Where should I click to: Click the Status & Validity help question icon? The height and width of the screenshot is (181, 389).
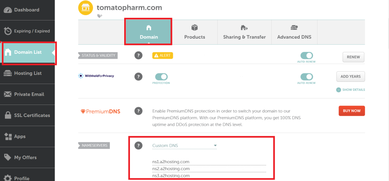pos(139,55)
